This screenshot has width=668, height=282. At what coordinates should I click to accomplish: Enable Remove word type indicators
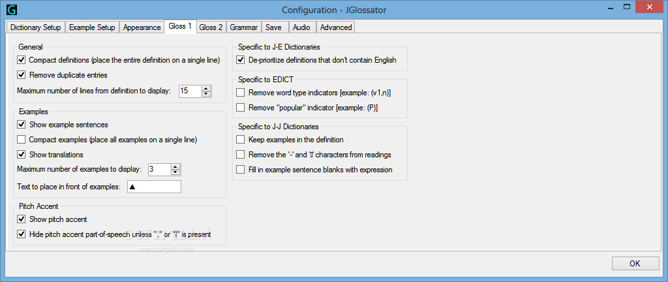241,93
